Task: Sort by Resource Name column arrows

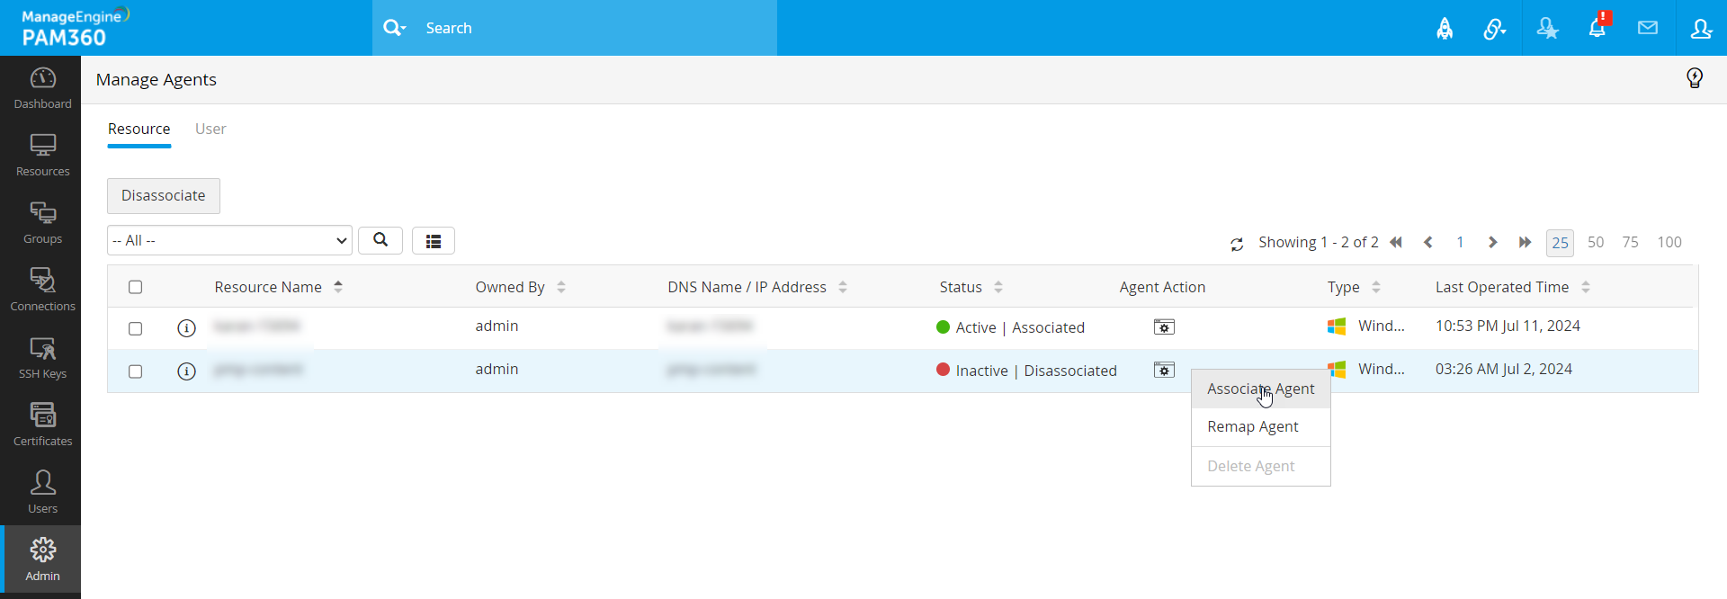Action: click(338, 287)
